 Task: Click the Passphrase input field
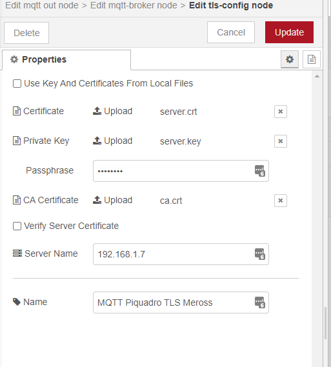coord(181,171)
